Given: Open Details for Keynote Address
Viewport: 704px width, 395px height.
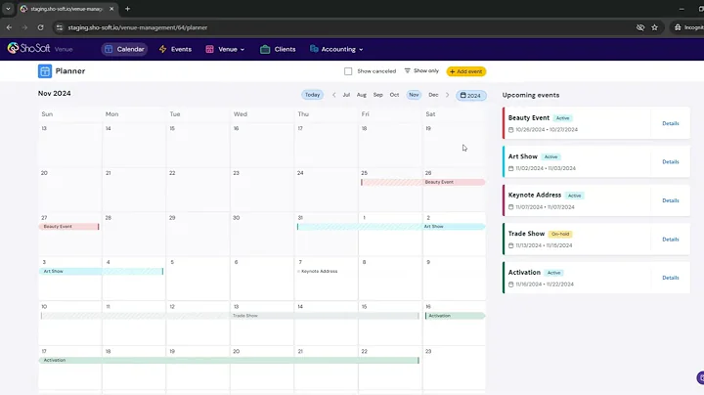Looking at the screenshot, I should click(671, 200).
